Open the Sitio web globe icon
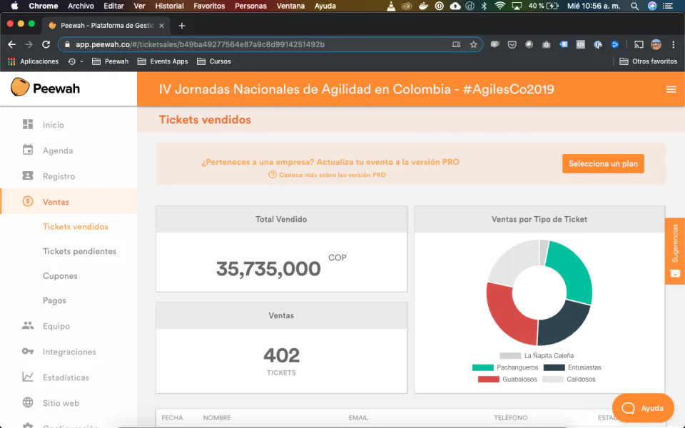This screenshot has height=428, width=685. point(28,402)
